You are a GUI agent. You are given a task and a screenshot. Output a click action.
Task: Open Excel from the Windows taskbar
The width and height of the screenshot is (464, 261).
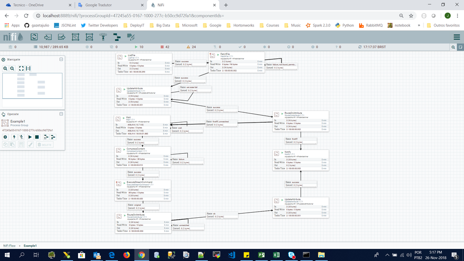click(x=276, y=255)
